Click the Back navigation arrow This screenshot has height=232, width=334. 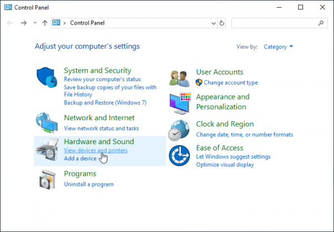[9, 23]
